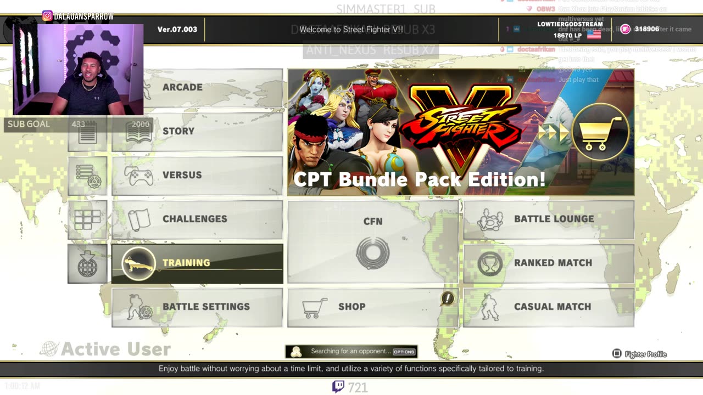
Task: Open the Arcade mode menu entry
Action: (x=197, y=88)
